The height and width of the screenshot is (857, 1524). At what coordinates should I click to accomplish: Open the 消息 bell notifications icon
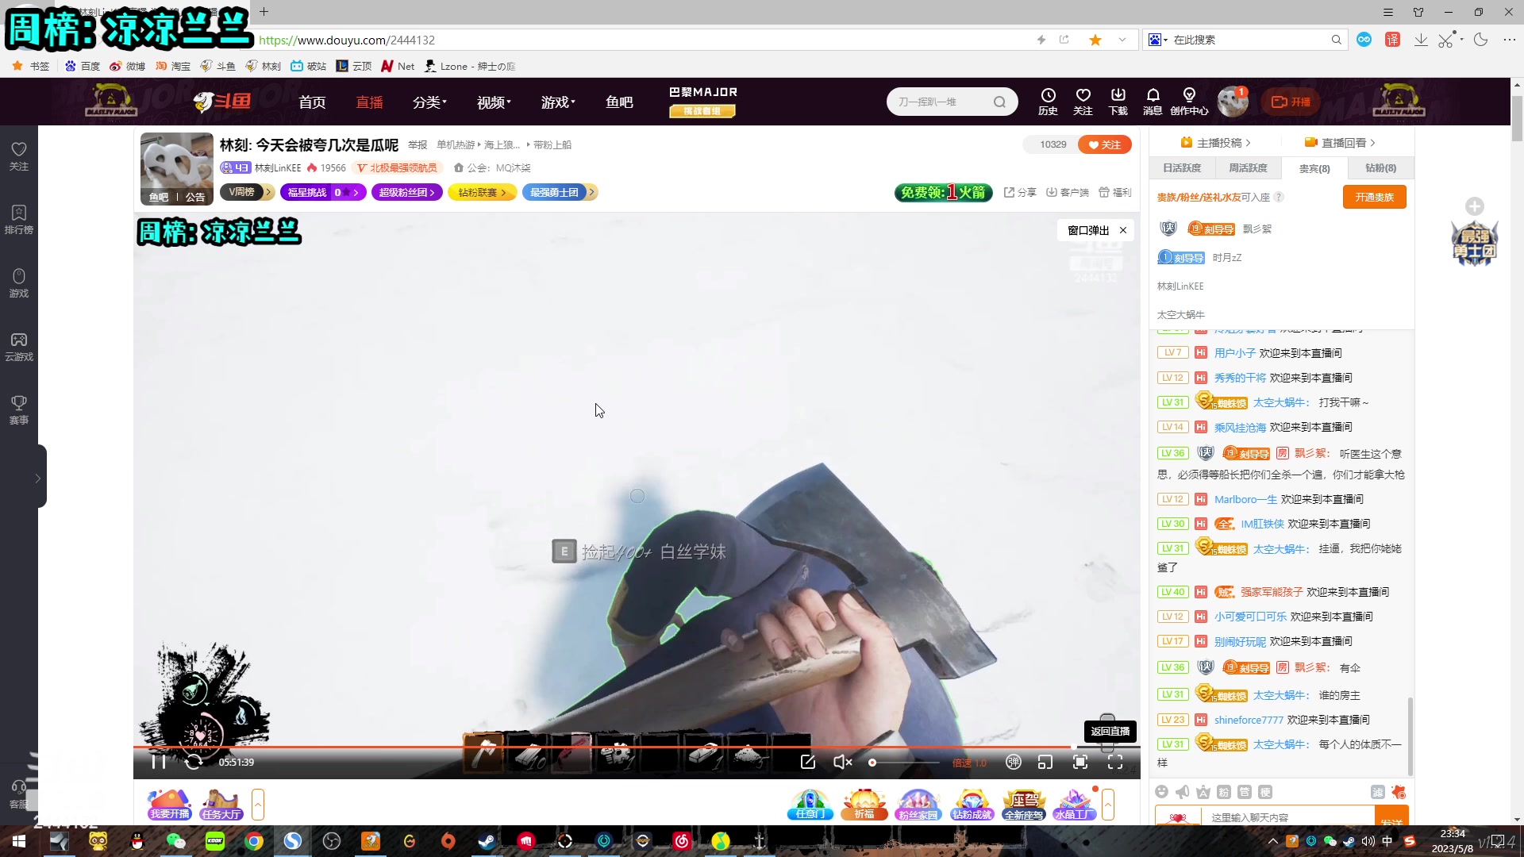1153,102
